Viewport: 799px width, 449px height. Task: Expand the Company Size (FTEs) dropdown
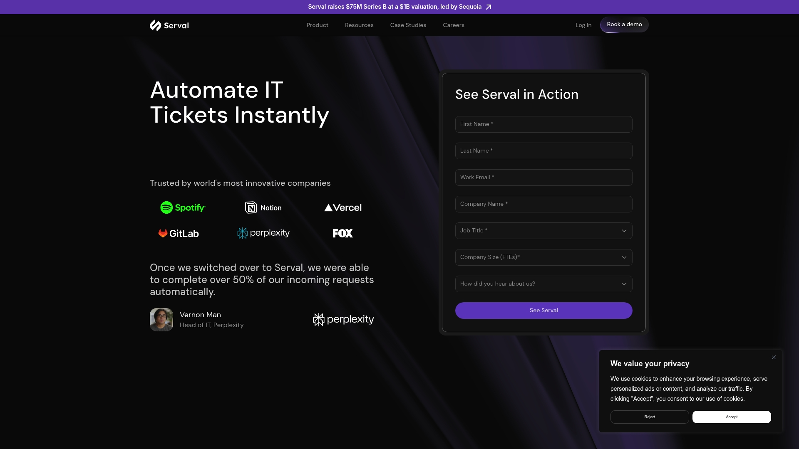pyautogui.click(x=543, y=257)
